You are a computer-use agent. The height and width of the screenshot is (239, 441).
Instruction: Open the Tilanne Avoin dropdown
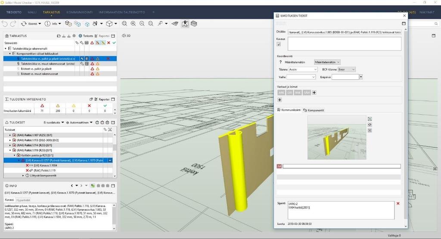click(303, 69)
